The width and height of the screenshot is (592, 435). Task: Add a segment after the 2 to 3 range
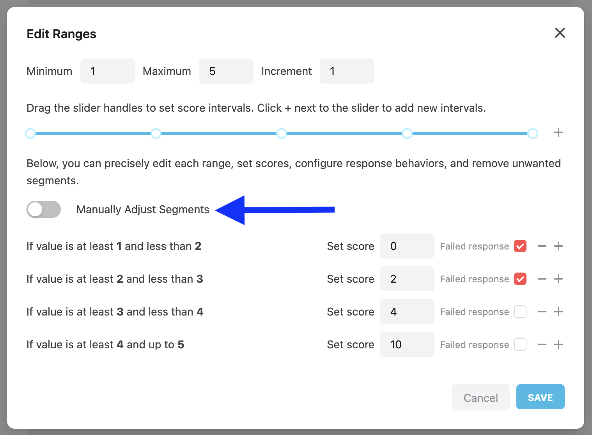558,279
